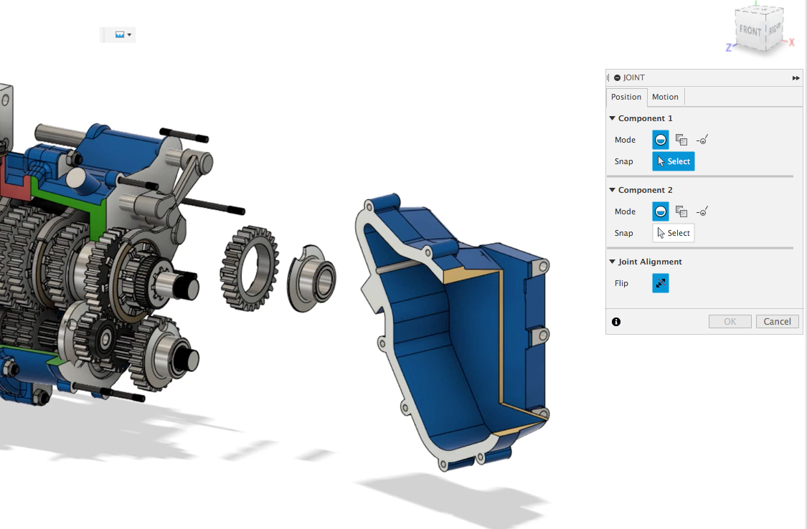The image size is (807, 529).
Task: Select Between Two Faces mode for Component 1
Action: coord(681,140)
